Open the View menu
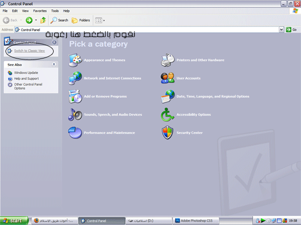The width and height of the screenshot is (301, 225). (x=26, y=11)
